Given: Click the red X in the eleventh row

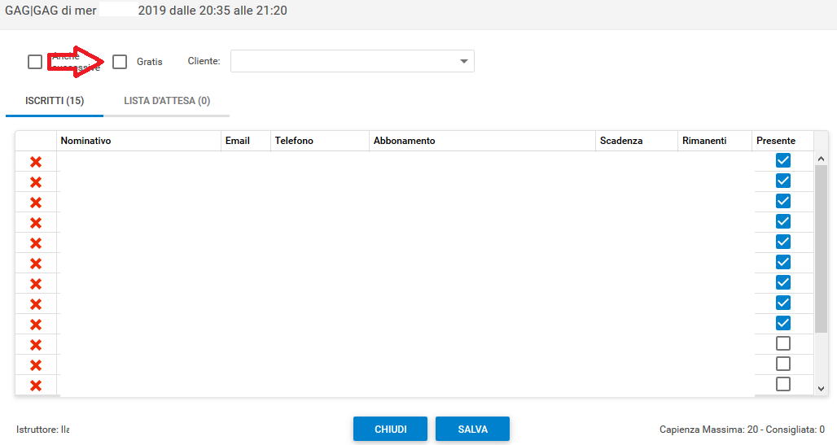Looking at the screenshot, I should point(36,365).
